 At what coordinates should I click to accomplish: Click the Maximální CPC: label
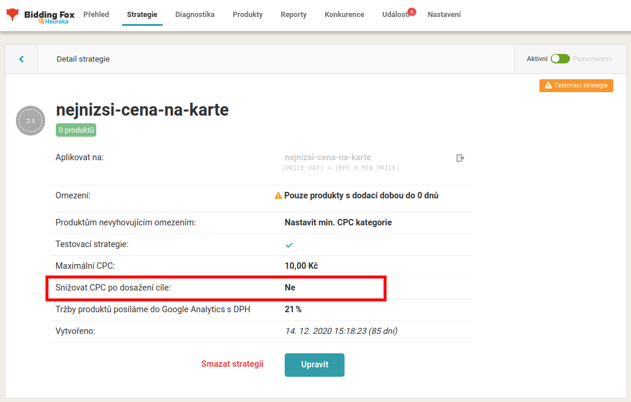point(85,266)
